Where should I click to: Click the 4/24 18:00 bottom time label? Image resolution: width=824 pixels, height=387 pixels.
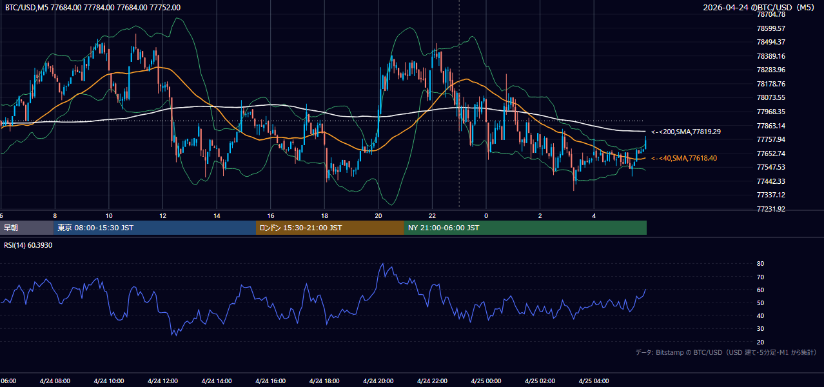pos(325,381)
